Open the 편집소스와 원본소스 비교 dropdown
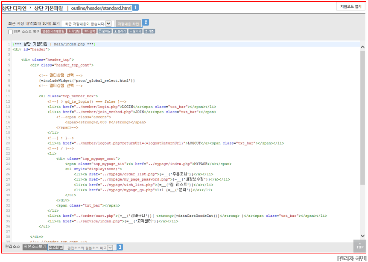368x262 pixels. tap(90, 247)
